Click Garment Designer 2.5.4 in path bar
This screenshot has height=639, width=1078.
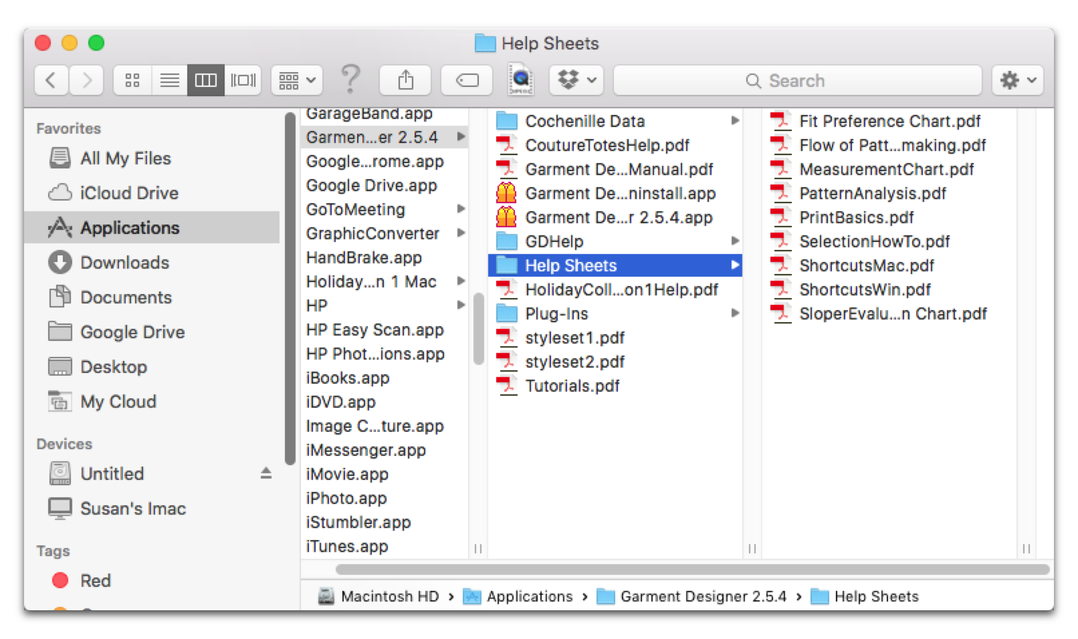691,596
